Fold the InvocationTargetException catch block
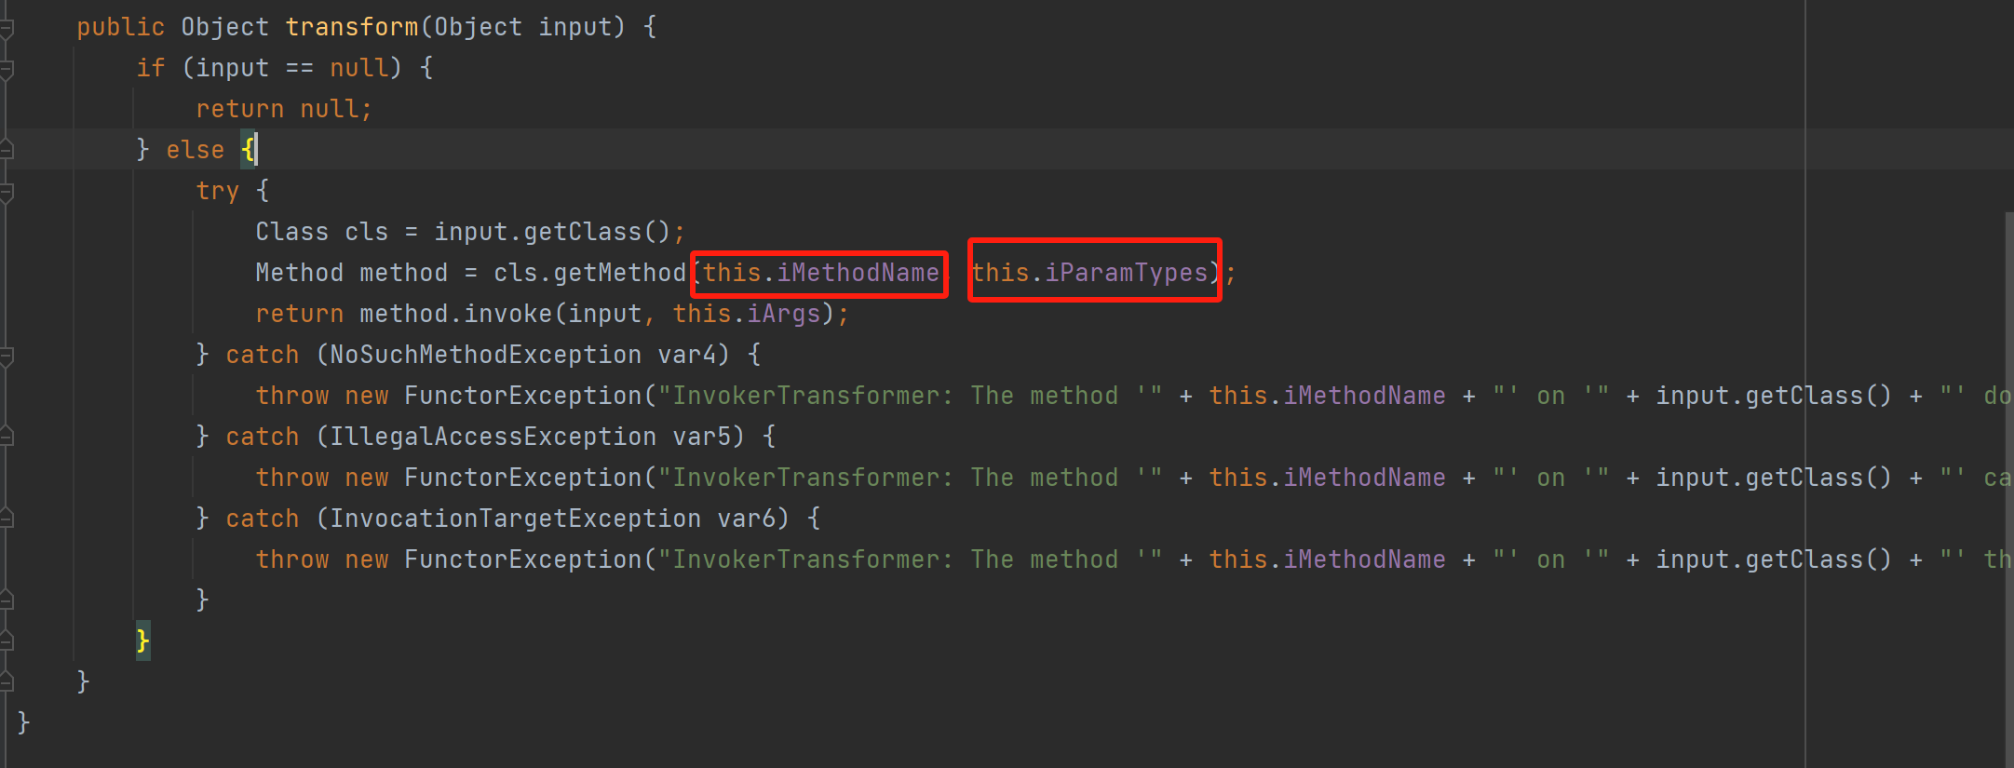Screen dimensions: 2014x768 [x=7, y=519]
